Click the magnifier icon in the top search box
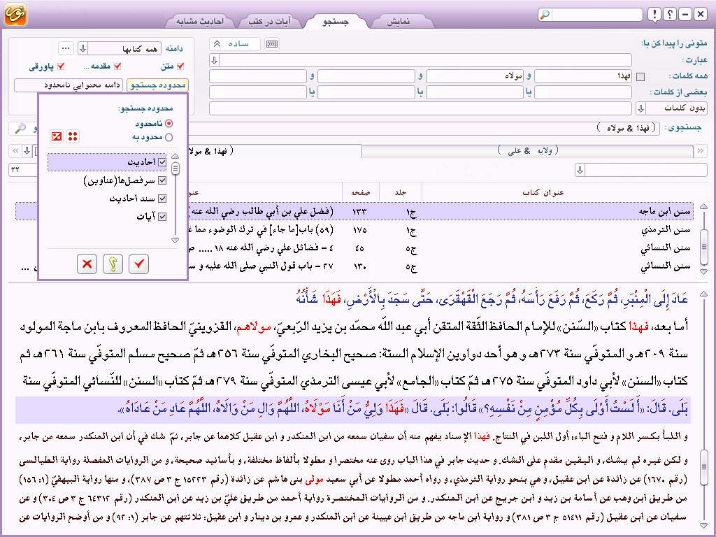The height and width of the screenshot is (537, 716). [x=545, y=15]
